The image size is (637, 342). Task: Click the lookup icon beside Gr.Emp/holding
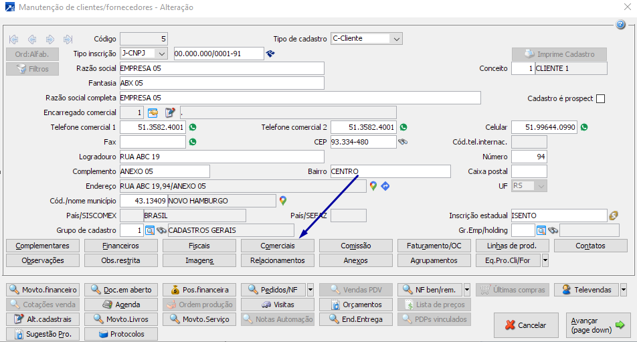point(541,230)
